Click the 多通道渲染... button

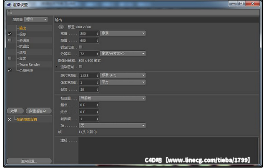coord(38,111)
